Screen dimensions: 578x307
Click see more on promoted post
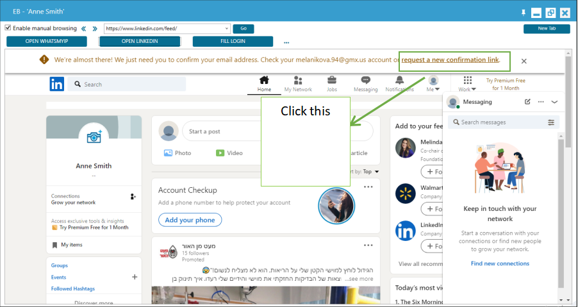[359, 279]
